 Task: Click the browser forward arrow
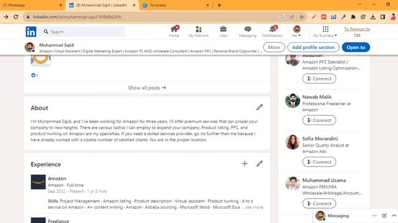(6, 17)
